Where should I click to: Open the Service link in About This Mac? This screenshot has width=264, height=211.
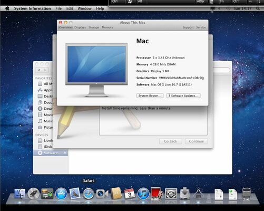click(201, 27)
